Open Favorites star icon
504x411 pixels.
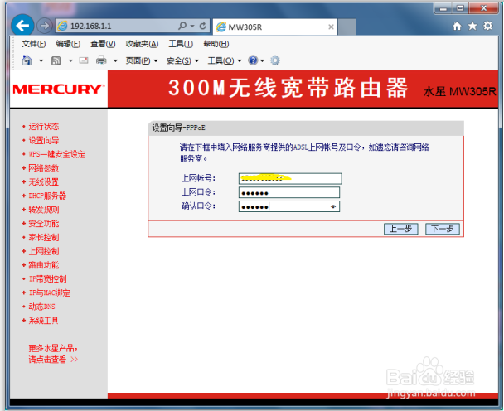point(472,26)
